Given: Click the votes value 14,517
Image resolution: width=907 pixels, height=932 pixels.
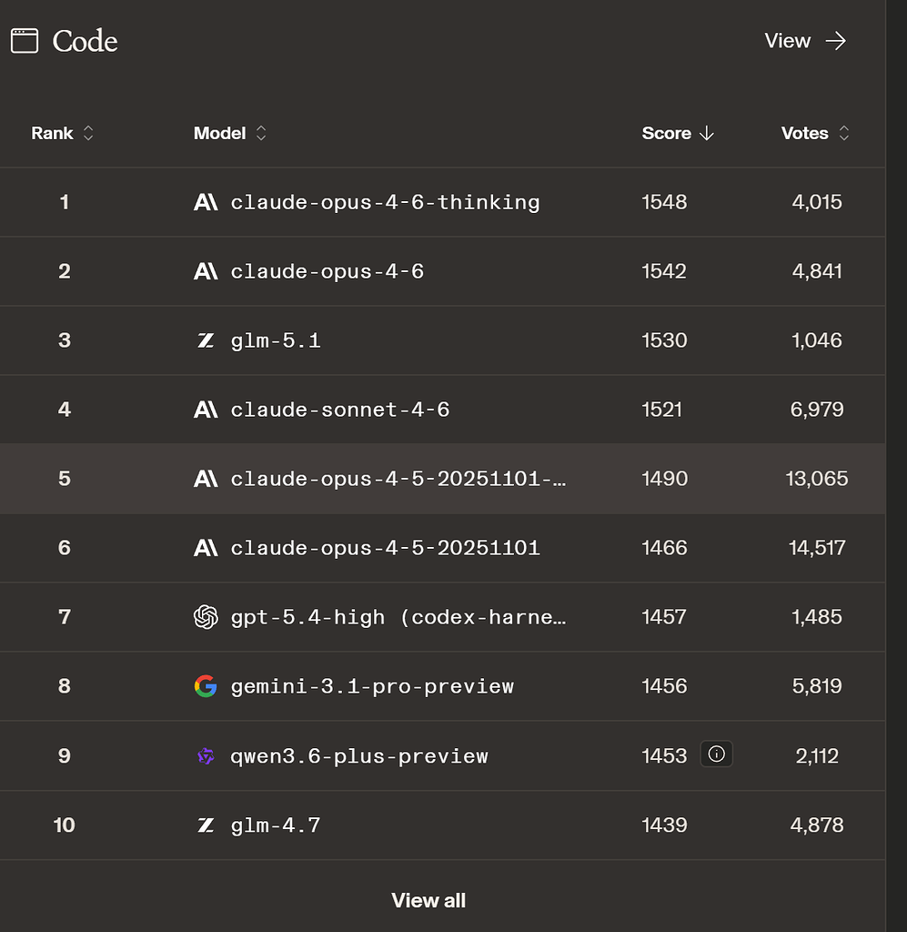Looking at the screenshot, I should (x=817, y=547).
